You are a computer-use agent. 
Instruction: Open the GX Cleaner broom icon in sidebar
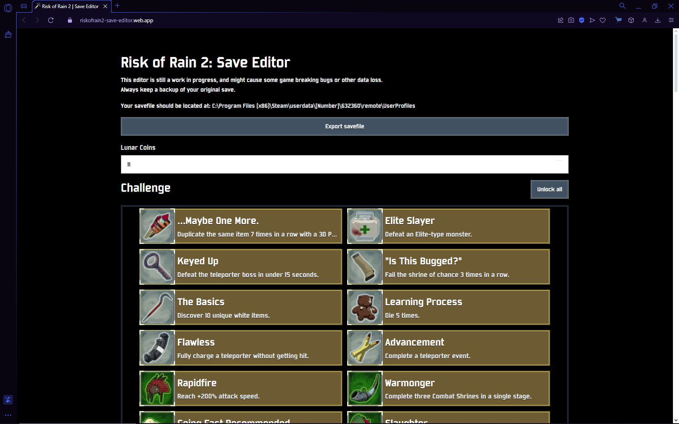pyautogui.click(x=8, y=35)
